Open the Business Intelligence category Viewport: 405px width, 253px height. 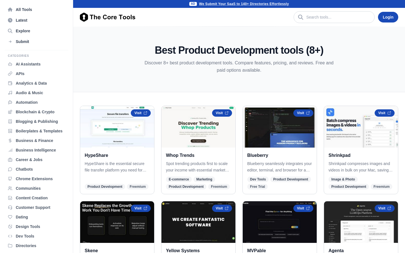coord(37,150)
